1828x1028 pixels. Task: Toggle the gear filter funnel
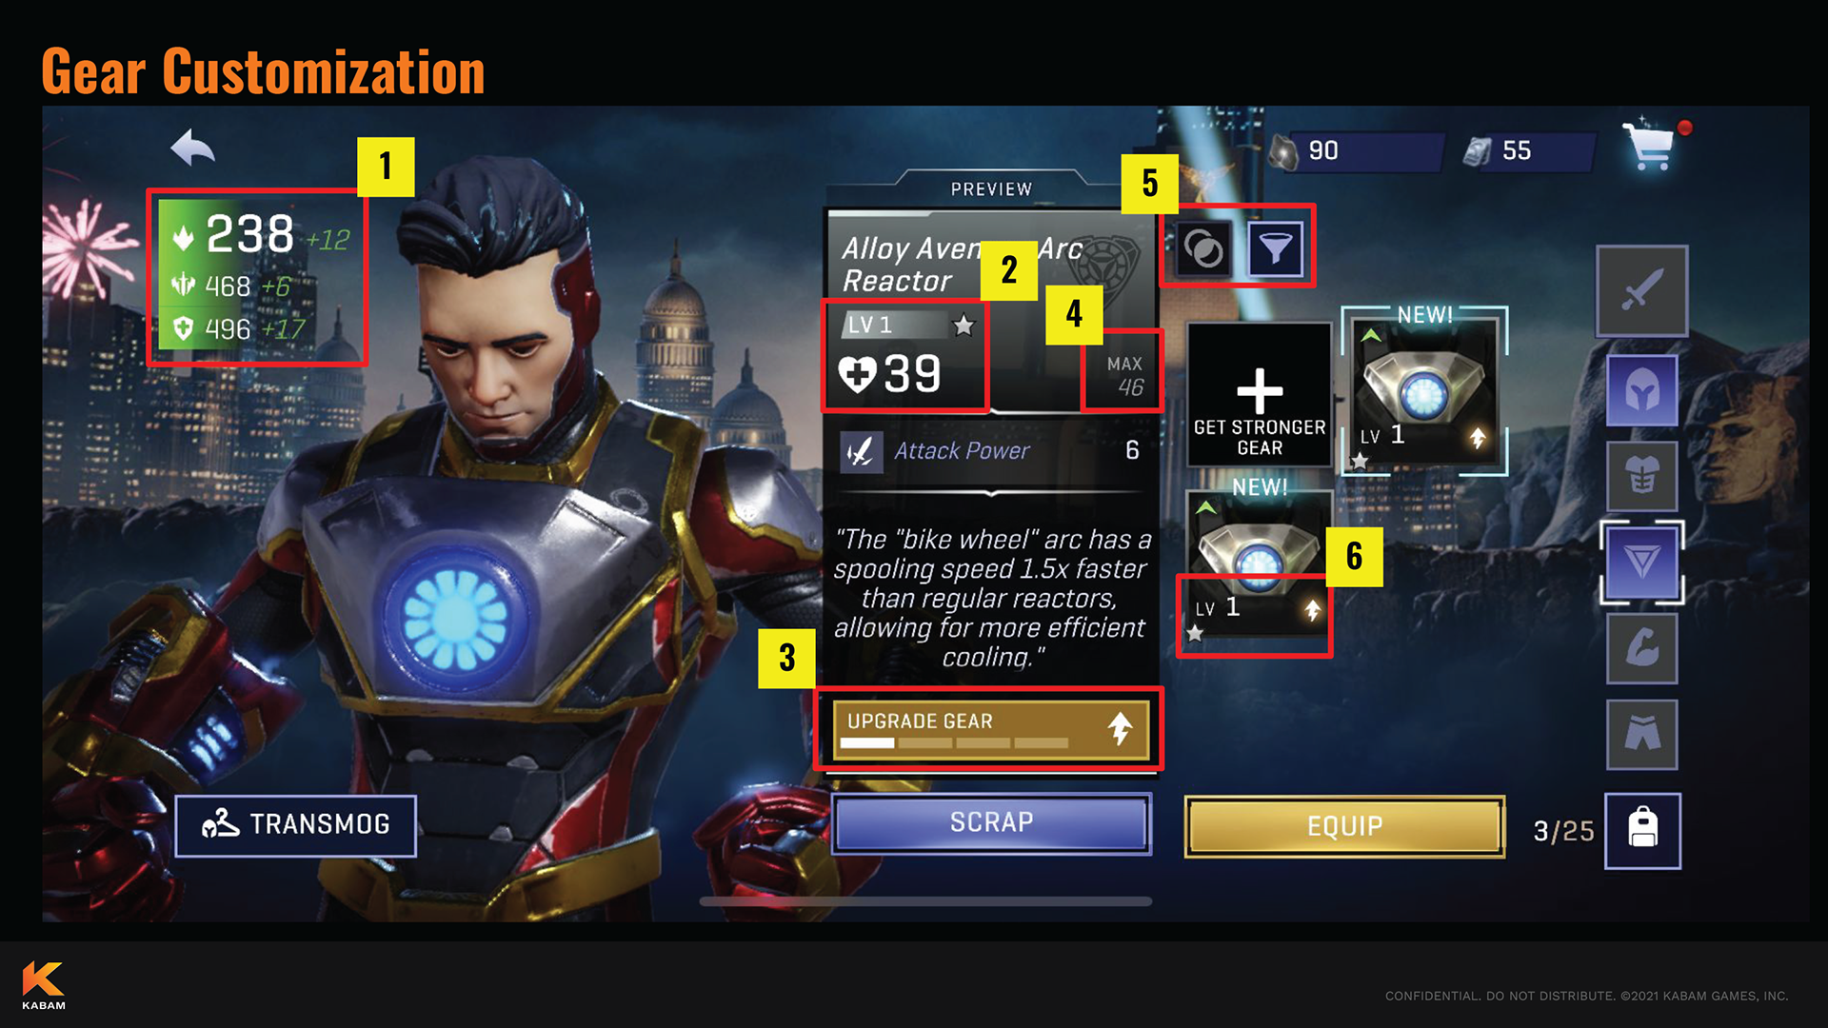click(x=1276, y=249)
